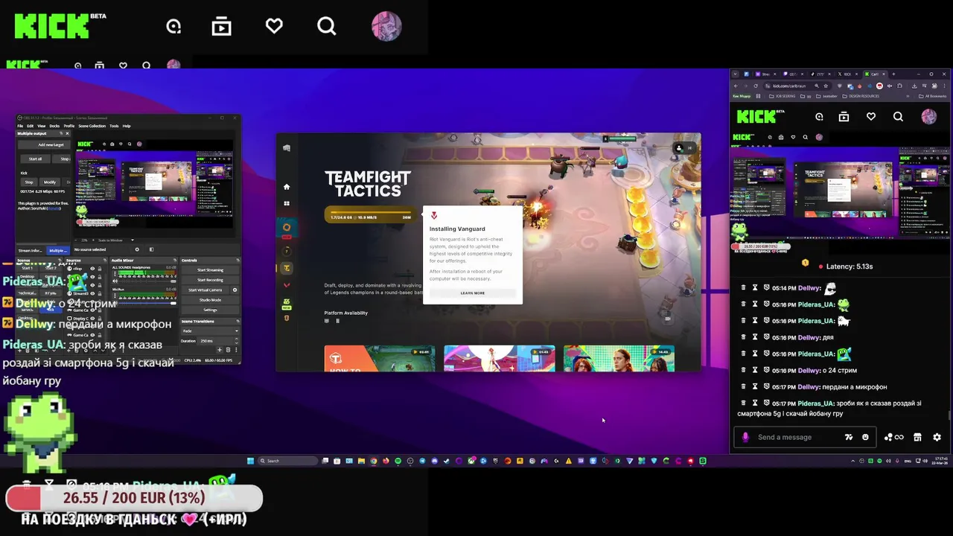This screenshot has width=953, height=536.
Task: Open the orange How To video thumbnail
Action: coord(380,358)
